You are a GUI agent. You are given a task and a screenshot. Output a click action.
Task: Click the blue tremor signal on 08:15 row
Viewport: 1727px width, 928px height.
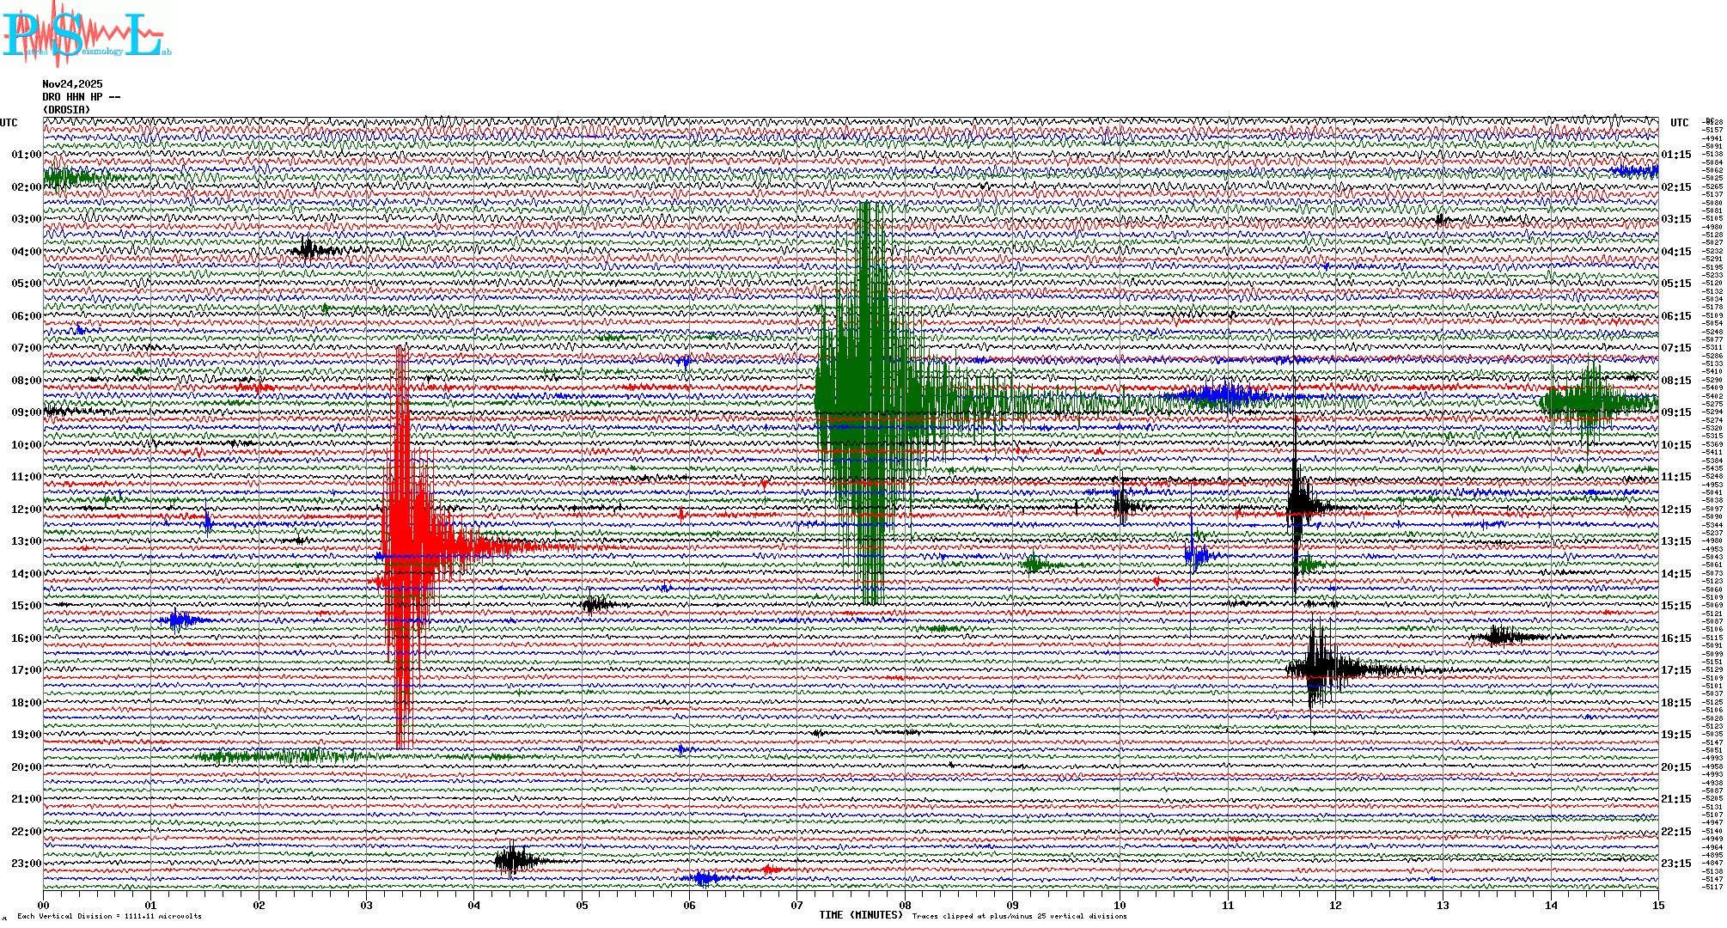[x=1220, y=395]
